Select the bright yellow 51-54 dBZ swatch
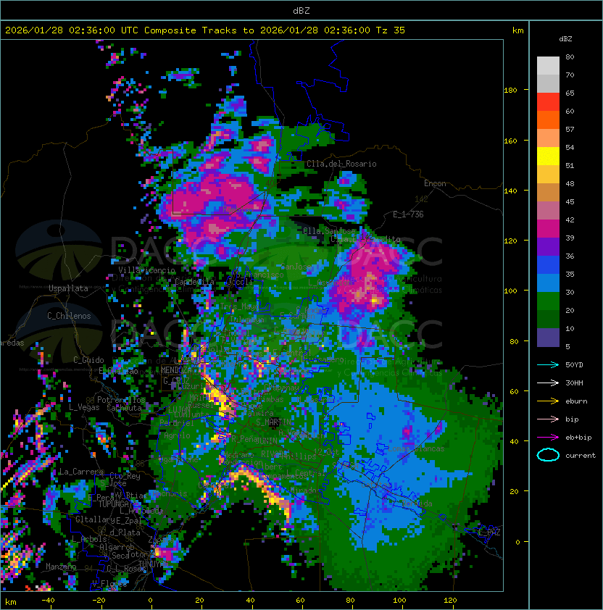 click(548, 156)
